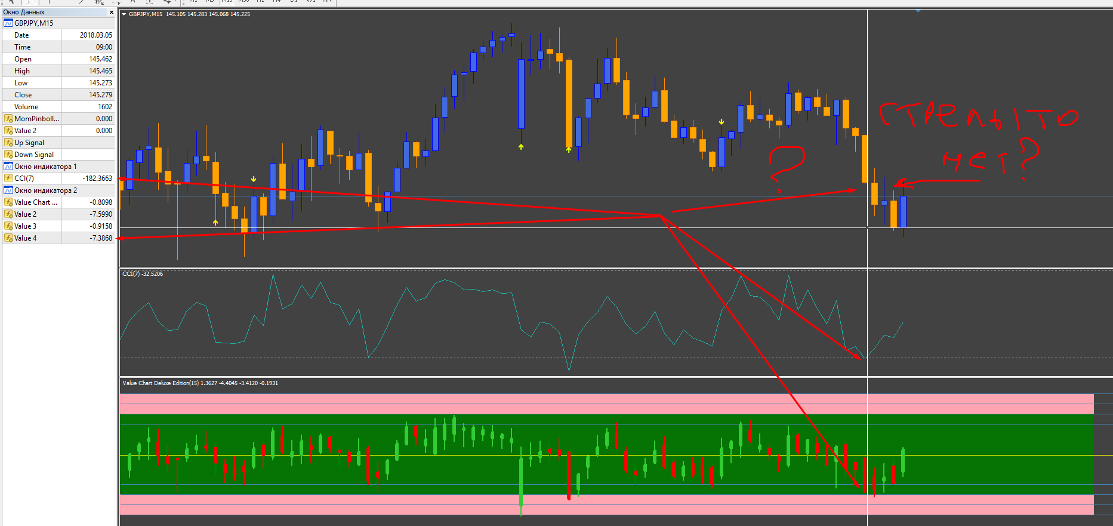Select the Date value 2018.03.05
Image resolution: width=1113 pixels, height=526 pixels.
(x=96, y=35)
